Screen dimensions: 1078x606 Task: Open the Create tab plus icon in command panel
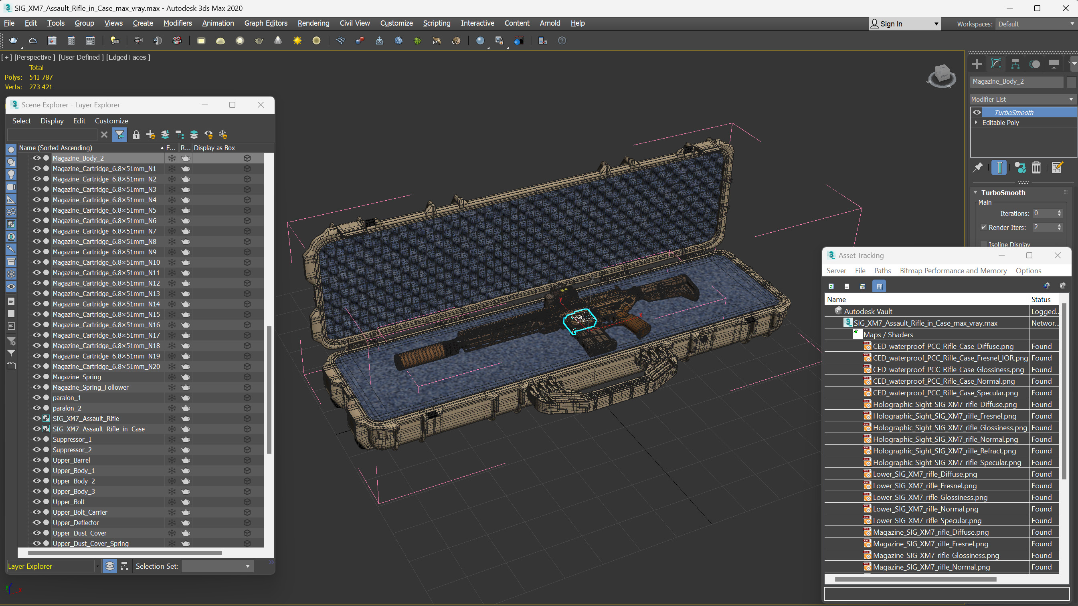coord(977,64)
